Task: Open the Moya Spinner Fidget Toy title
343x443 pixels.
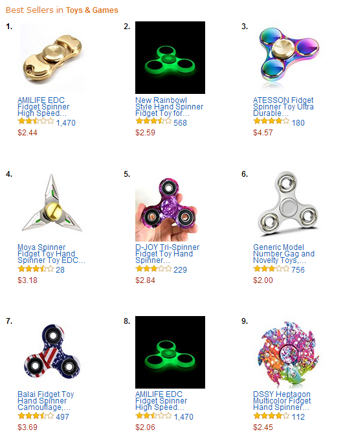Action: (51, 254)
